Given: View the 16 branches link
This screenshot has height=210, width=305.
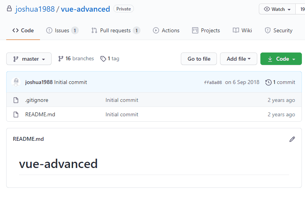Looking at the screenshot, I should pyautogui.click(x=76, y=58).
